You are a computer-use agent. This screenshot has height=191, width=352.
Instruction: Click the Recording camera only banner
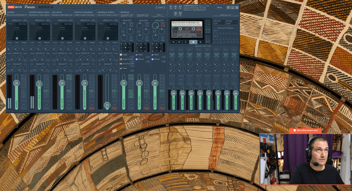(x=306, y=130)
